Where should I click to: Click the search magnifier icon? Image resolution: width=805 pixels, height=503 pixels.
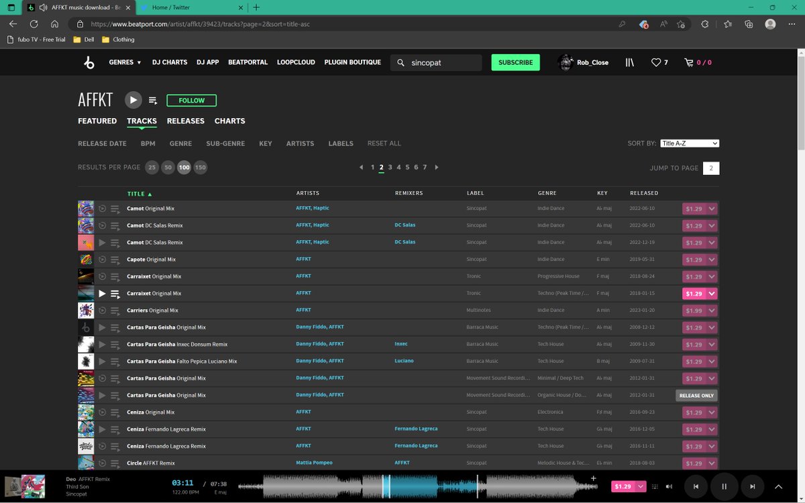(x=400, y=62)
